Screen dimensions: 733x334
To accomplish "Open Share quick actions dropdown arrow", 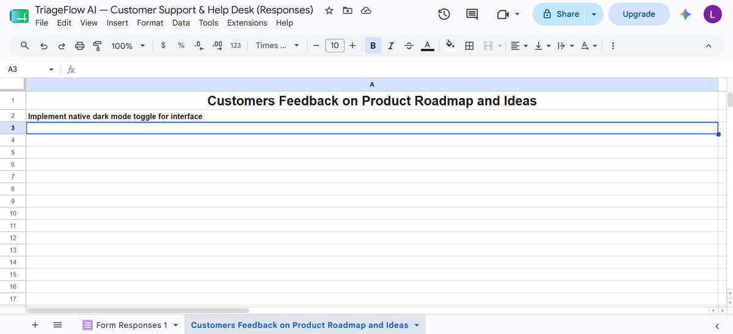I will (x=593, y=14).
